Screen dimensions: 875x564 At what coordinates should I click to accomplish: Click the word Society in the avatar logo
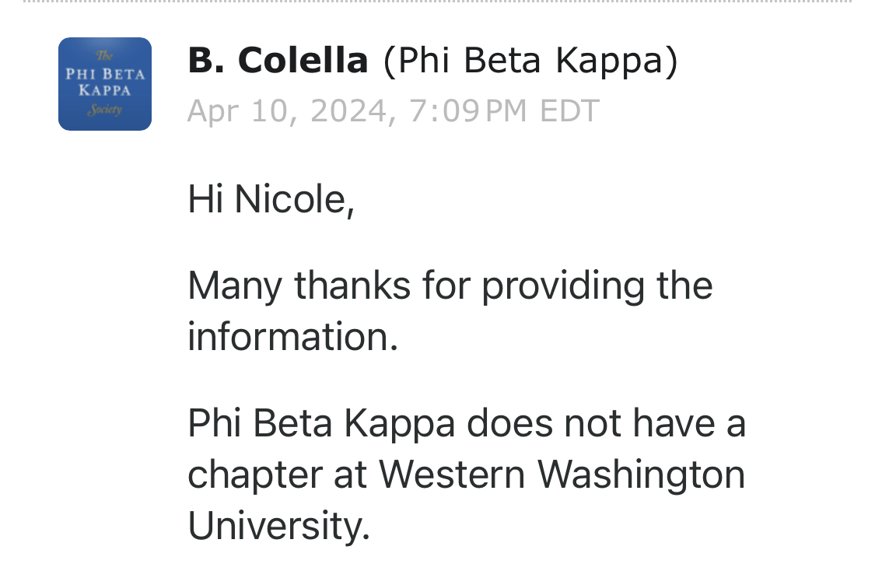coord(104,110)
